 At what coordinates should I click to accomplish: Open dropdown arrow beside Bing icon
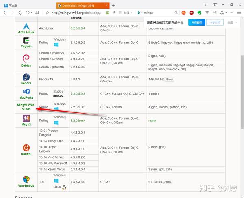(142, 13)
